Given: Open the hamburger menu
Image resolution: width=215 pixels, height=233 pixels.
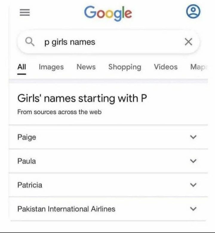Looking at the screenshot, I should [25, 13].
